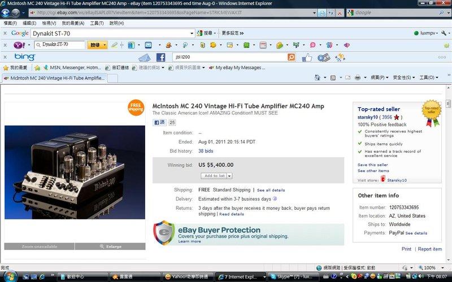Open the Add to list dropdown arrow
The width and height of the screenshot is (452, 282).
click(x=229, y=176)
